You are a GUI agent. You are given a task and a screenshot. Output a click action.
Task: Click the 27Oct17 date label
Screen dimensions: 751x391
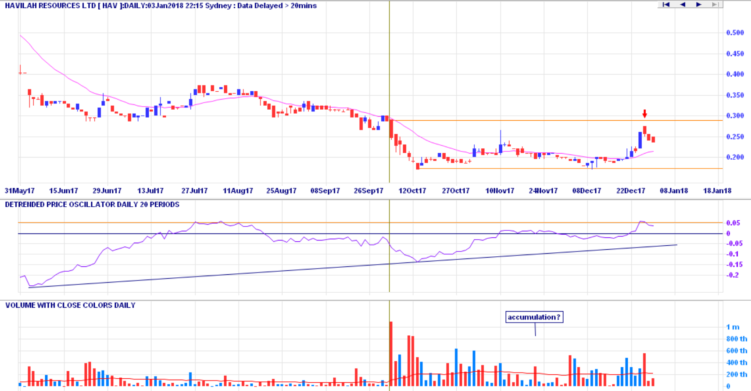click(x=455, y=191)
